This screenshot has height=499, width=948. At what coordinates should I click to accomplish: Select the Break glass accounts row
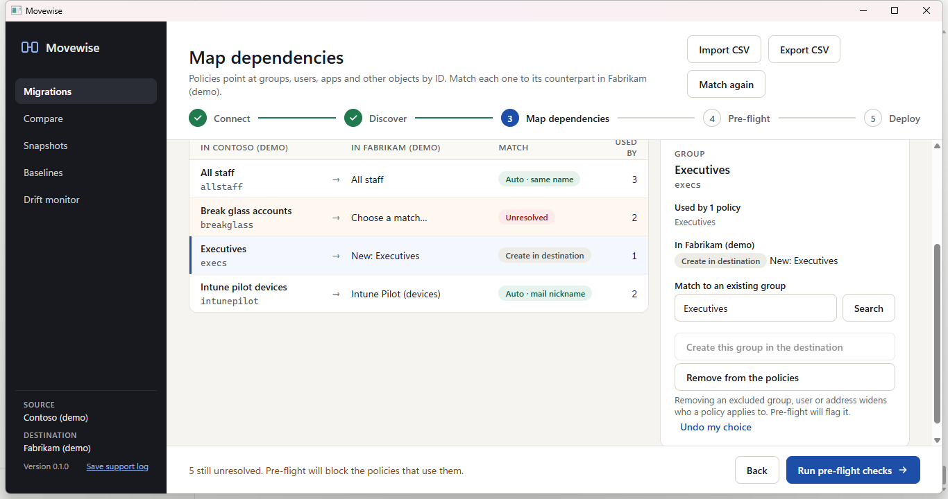[x=418, y=218]
